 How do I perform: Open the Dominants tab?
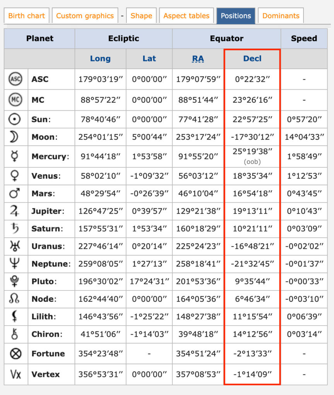pyautogui.click(x=281, y=15)
